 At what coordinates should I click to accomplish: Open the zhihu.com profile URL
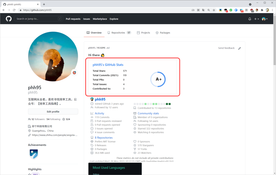[x=55, y=135]
